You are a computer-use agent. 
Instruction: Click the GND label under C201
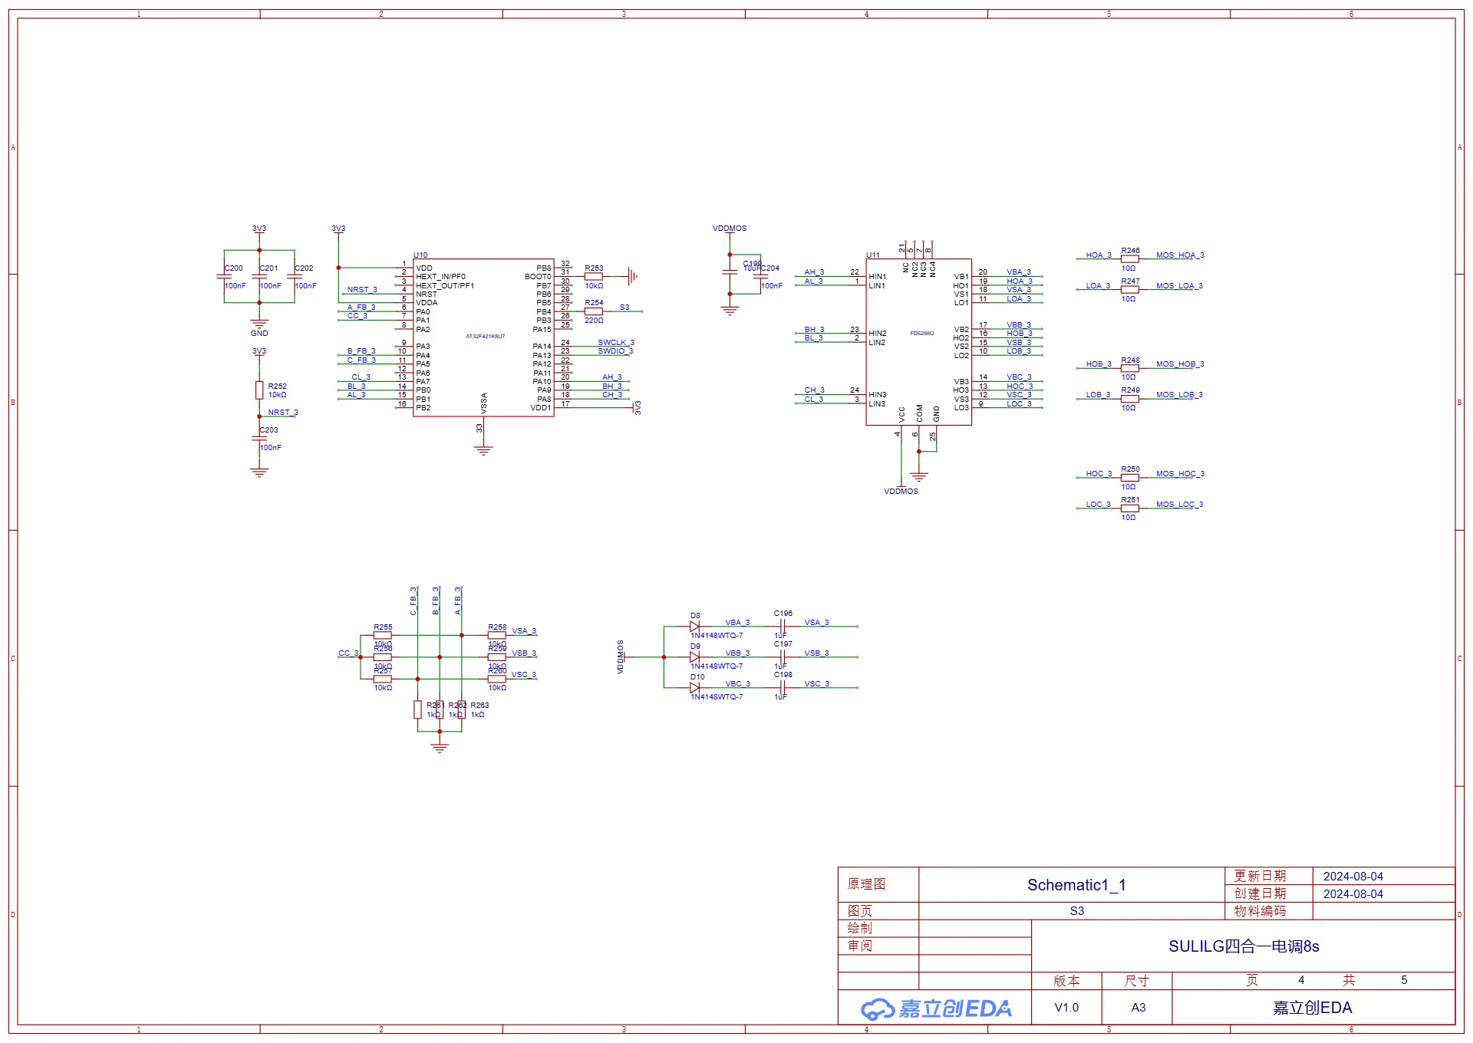tap(259, 334)
